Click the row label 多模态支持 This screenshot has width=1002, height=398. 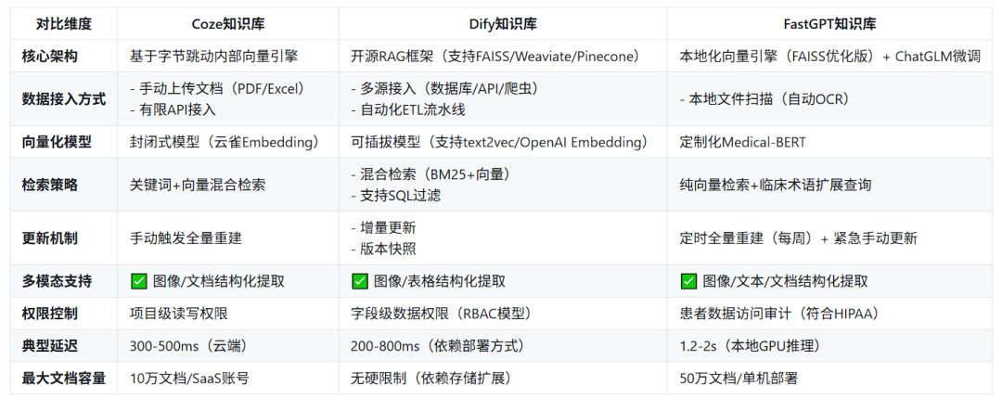57,281
